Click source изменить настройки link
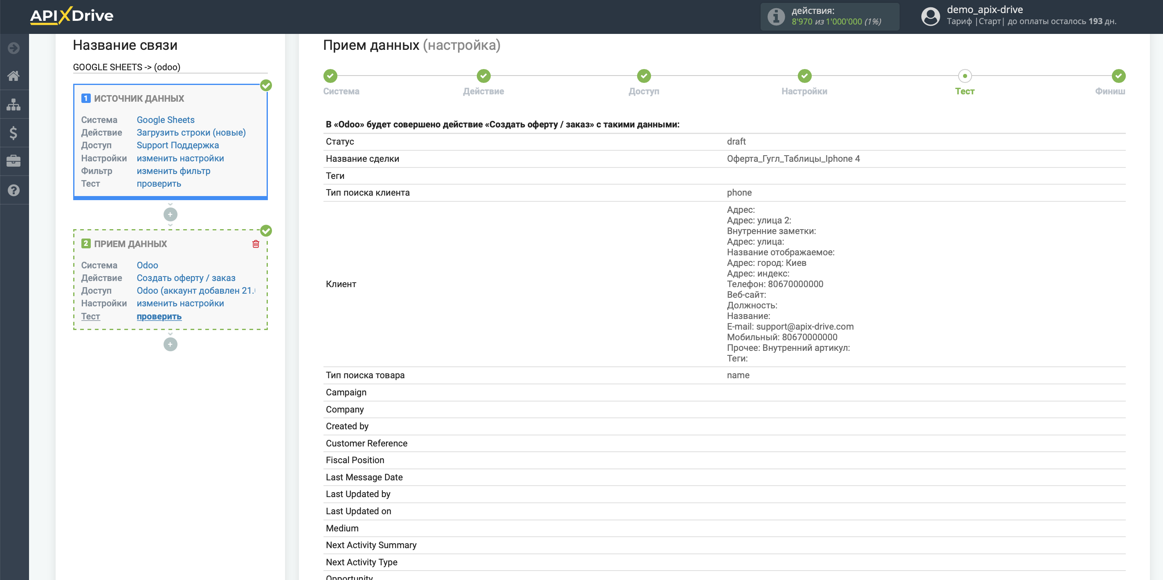This screenshot has width=1163, height=580. [x=181, y=158]
